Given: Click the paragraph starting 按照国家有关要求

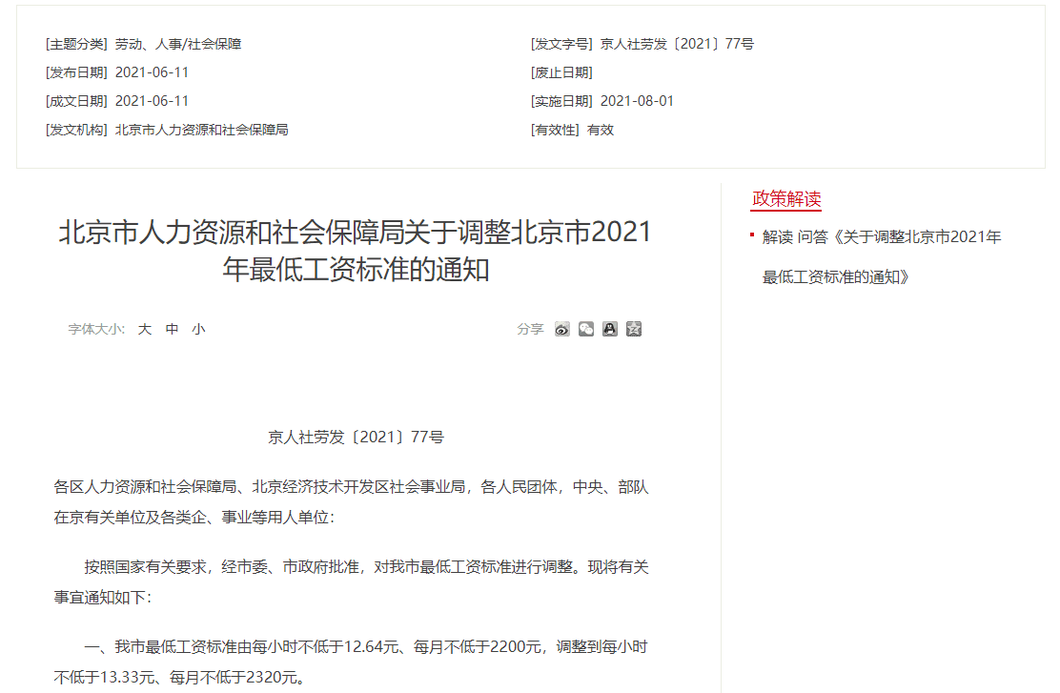Looking at the screenshot, I should [x=352, y=582].
